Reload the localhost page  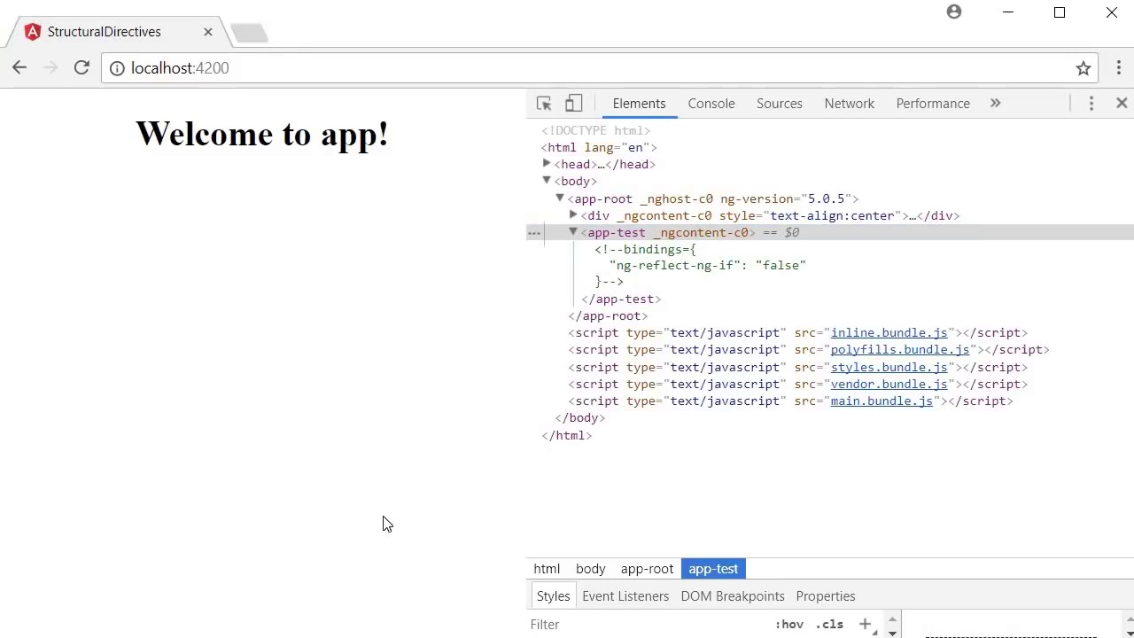[82, 68]
